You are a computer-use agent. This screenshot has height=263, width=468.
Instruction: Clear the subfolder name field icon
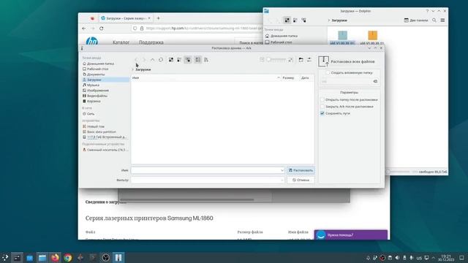tap(375, 81)
